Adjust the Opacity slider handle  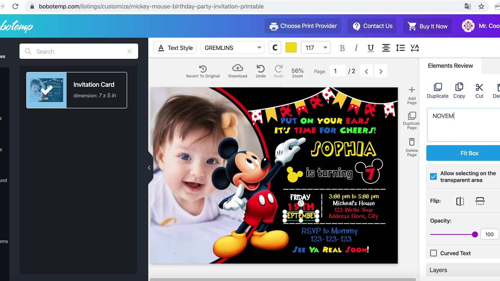click(x=475, y=234)
